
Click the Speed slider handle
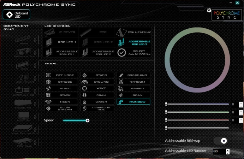[88, 121]
